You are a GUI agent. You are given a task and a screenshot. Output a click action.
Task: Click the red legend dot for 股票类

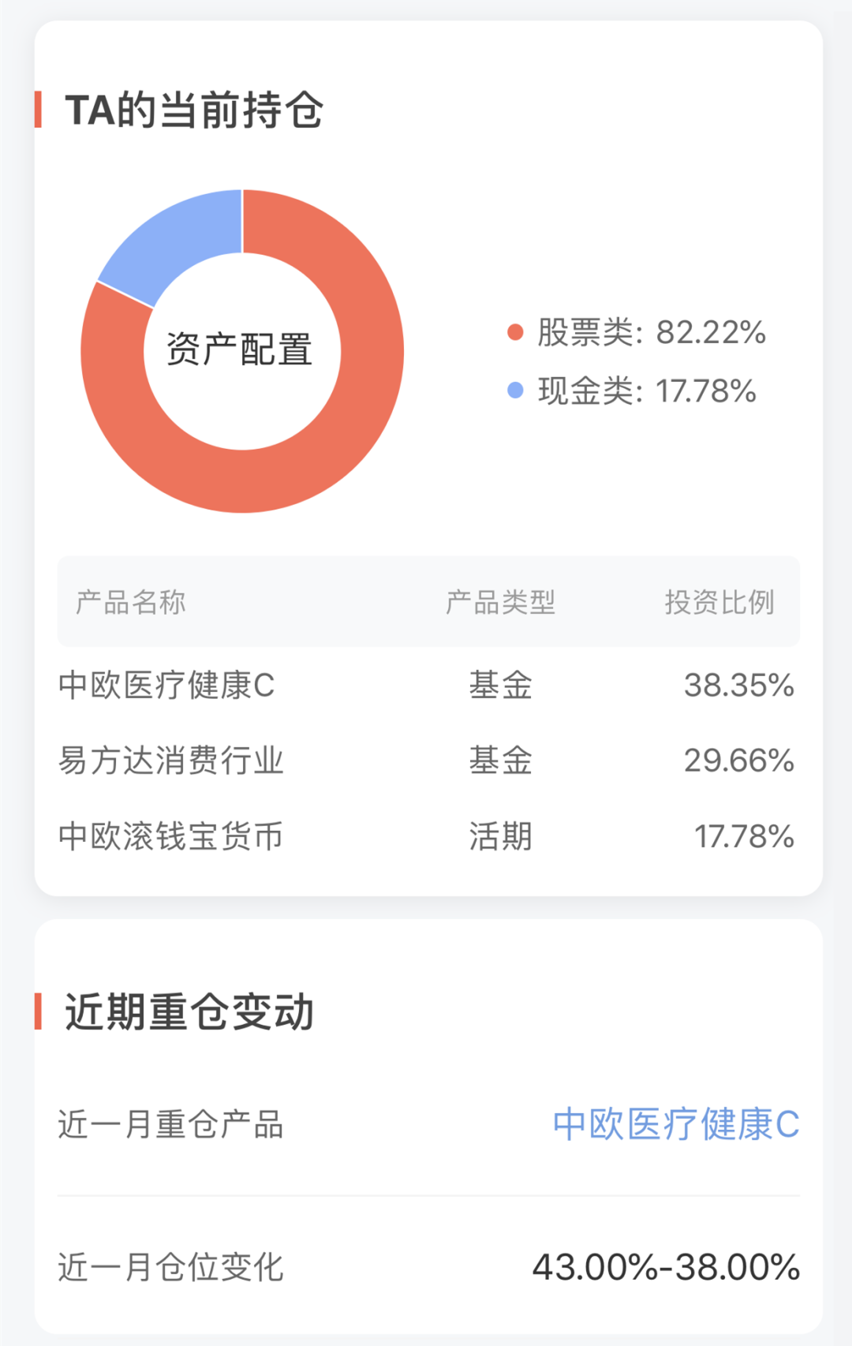515,332
